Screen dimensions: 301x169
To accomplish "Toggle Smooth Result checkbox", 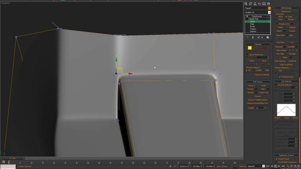I will click(277, 159).
